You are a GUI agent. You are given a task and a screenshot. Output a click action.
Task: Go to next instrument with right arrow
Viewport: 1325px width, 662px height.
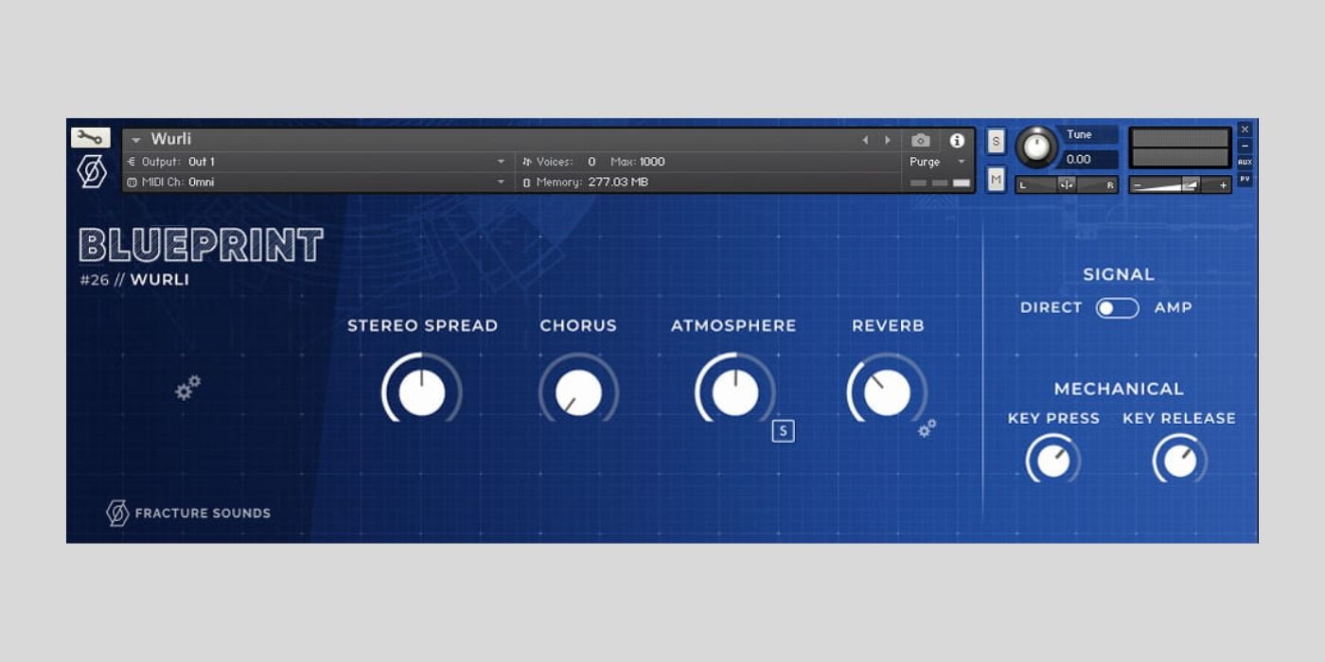click(888, 140)
